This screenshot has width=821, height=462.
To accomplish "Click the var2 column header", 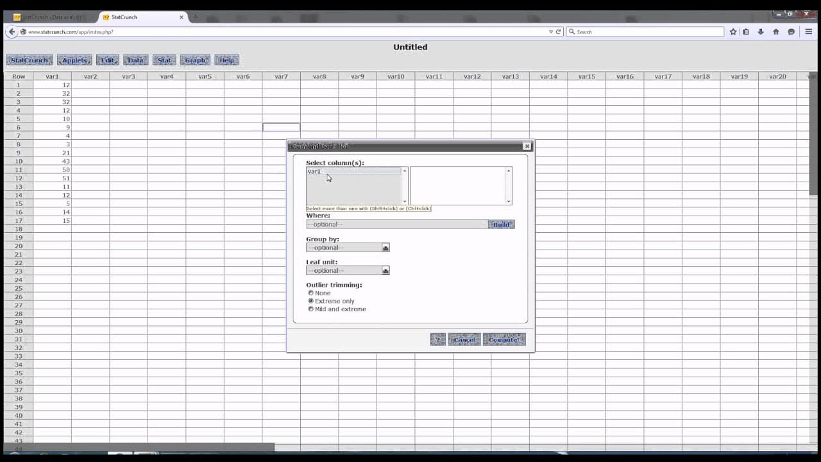I will point(90,76).
